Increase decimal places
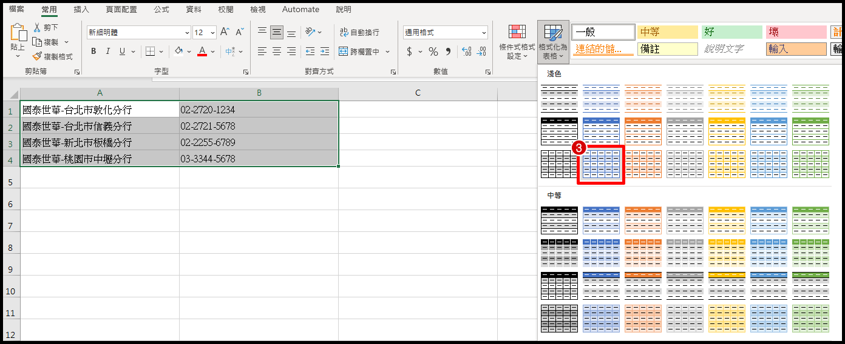 [466, 51]
